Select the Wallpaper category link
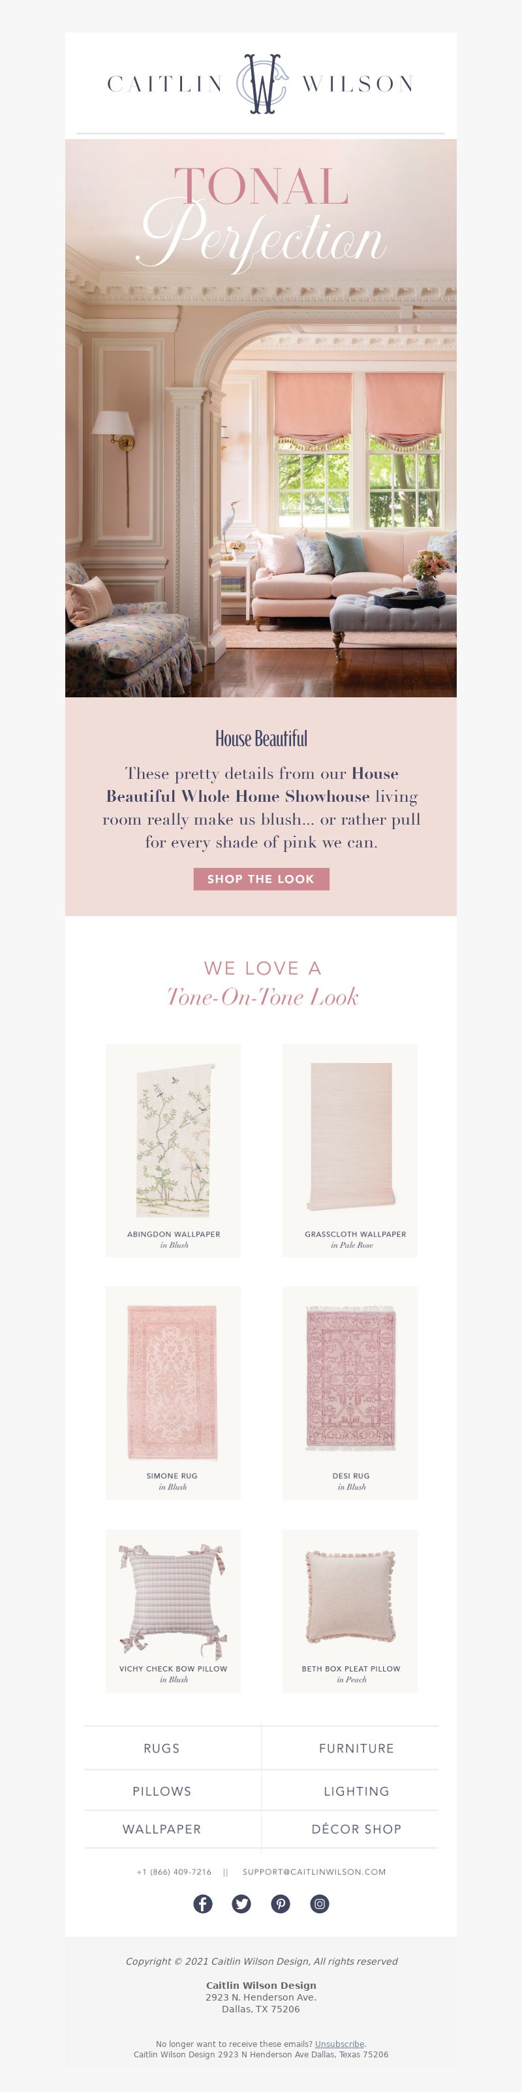This screenshot has width=522, height=2092. click(x=162, y=1829)
